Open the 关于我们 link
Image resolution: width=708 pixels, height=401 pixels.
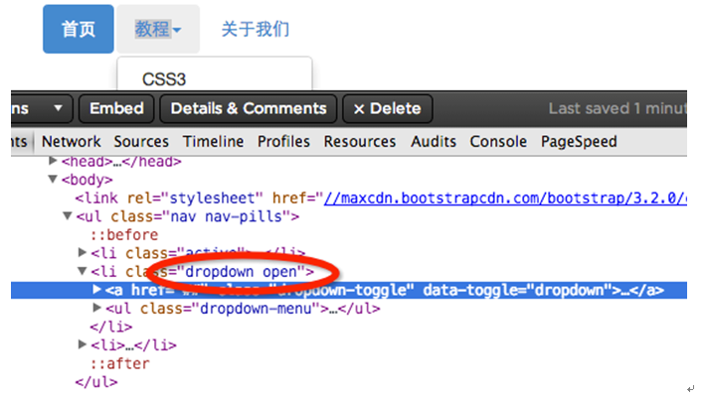click(x=256, y=29)
